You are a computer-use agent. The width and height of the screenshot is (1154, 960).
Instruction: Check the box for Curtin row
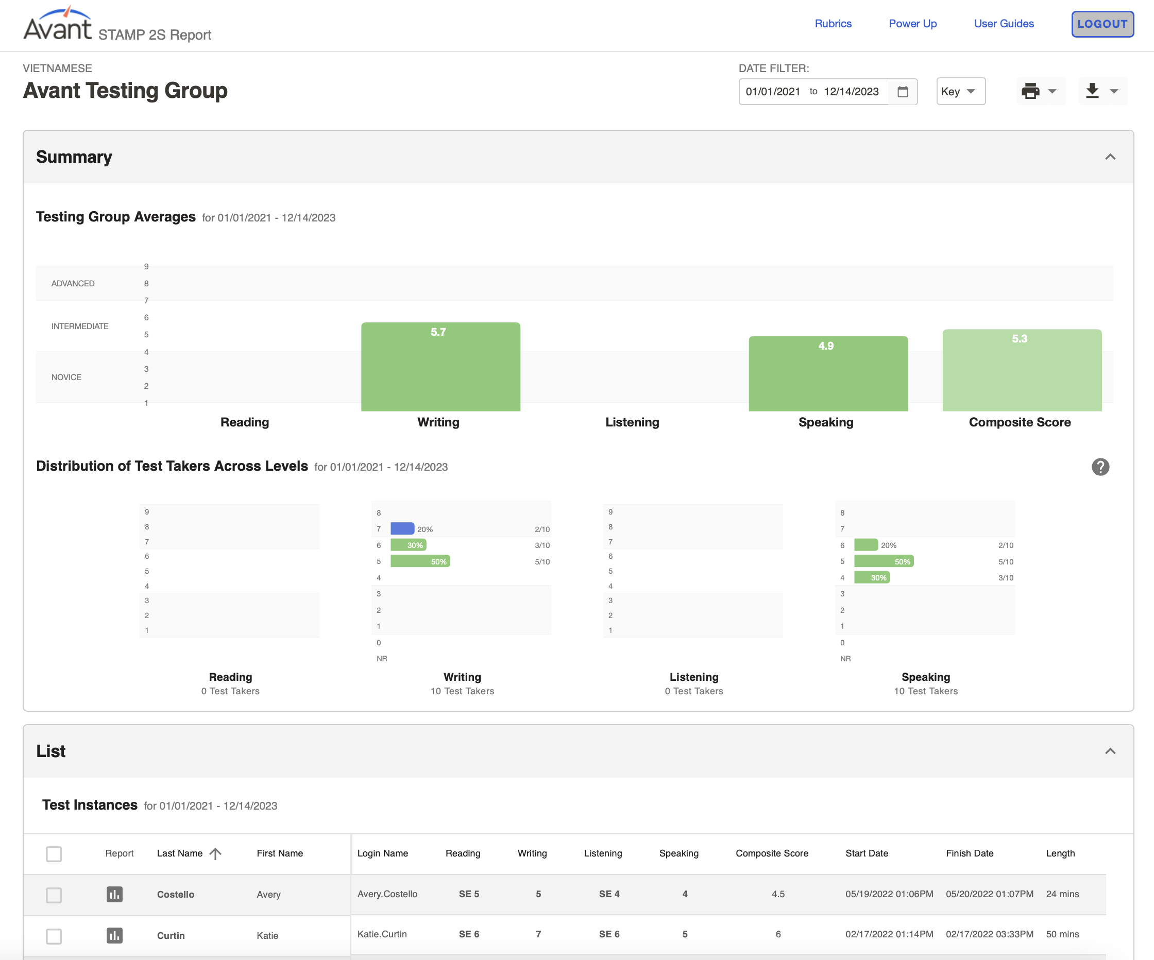[x=54, y=935]
